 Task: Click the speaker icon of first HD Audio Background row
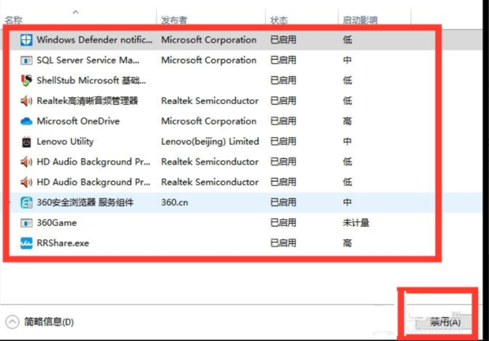(x=26, y=162)
